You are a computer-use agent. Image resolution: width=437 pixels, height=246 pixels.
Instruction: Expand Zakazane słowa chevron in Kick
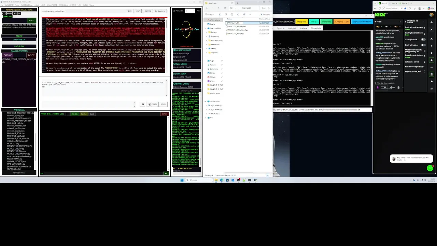(x=425, y=62)
